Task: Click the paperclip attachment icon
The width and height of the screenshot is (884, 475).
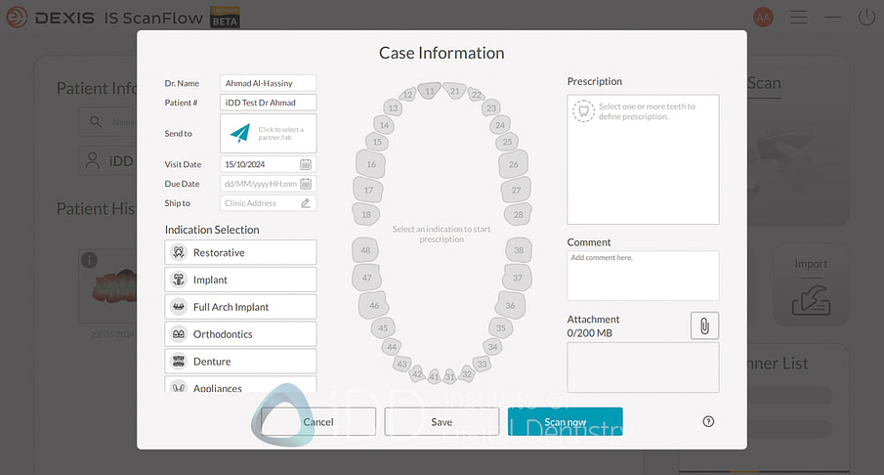Action: point(704,325)
